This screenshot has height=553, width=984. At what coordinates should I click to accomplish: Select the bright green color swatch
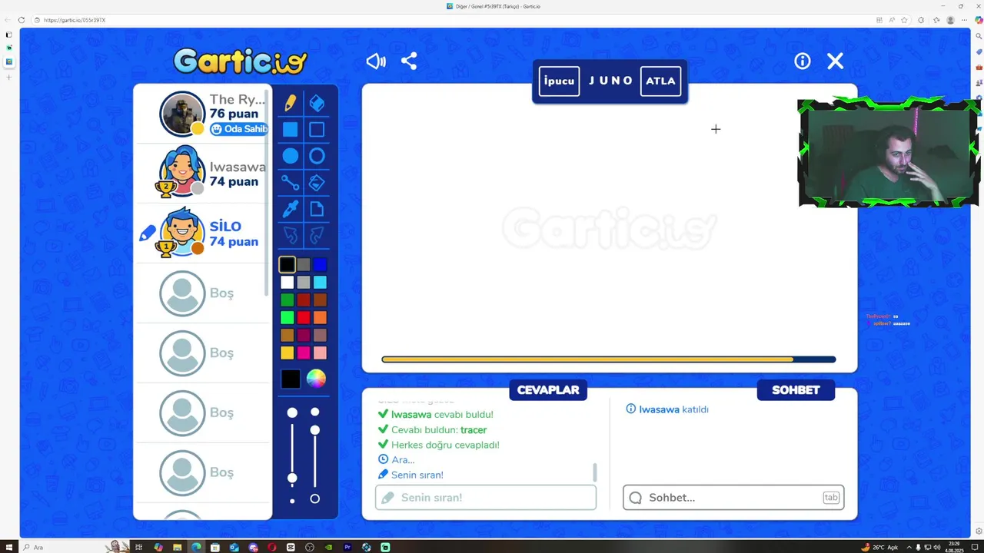(x=287, y=317)
